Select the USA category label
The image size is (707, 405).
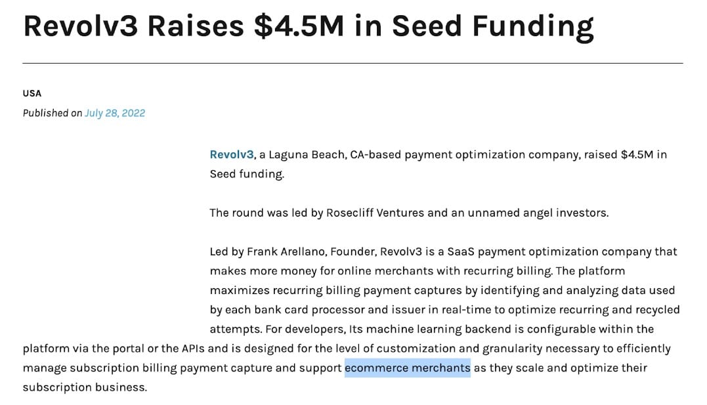32,93
